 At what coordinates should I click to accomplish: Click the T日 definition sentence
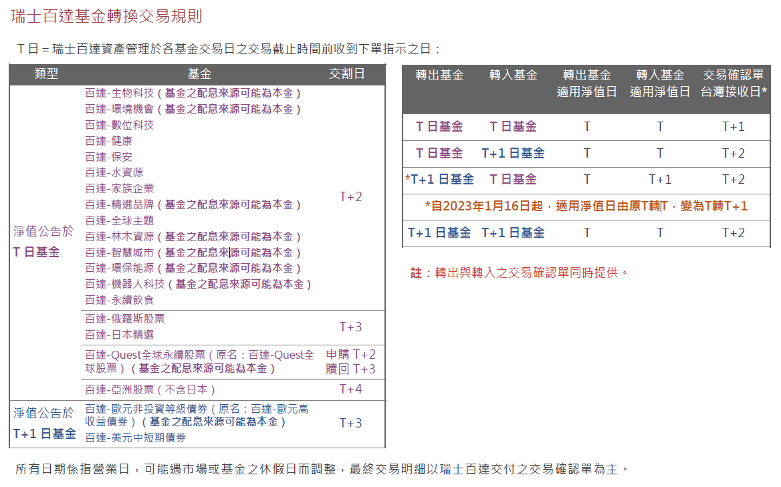click(229, 49)
